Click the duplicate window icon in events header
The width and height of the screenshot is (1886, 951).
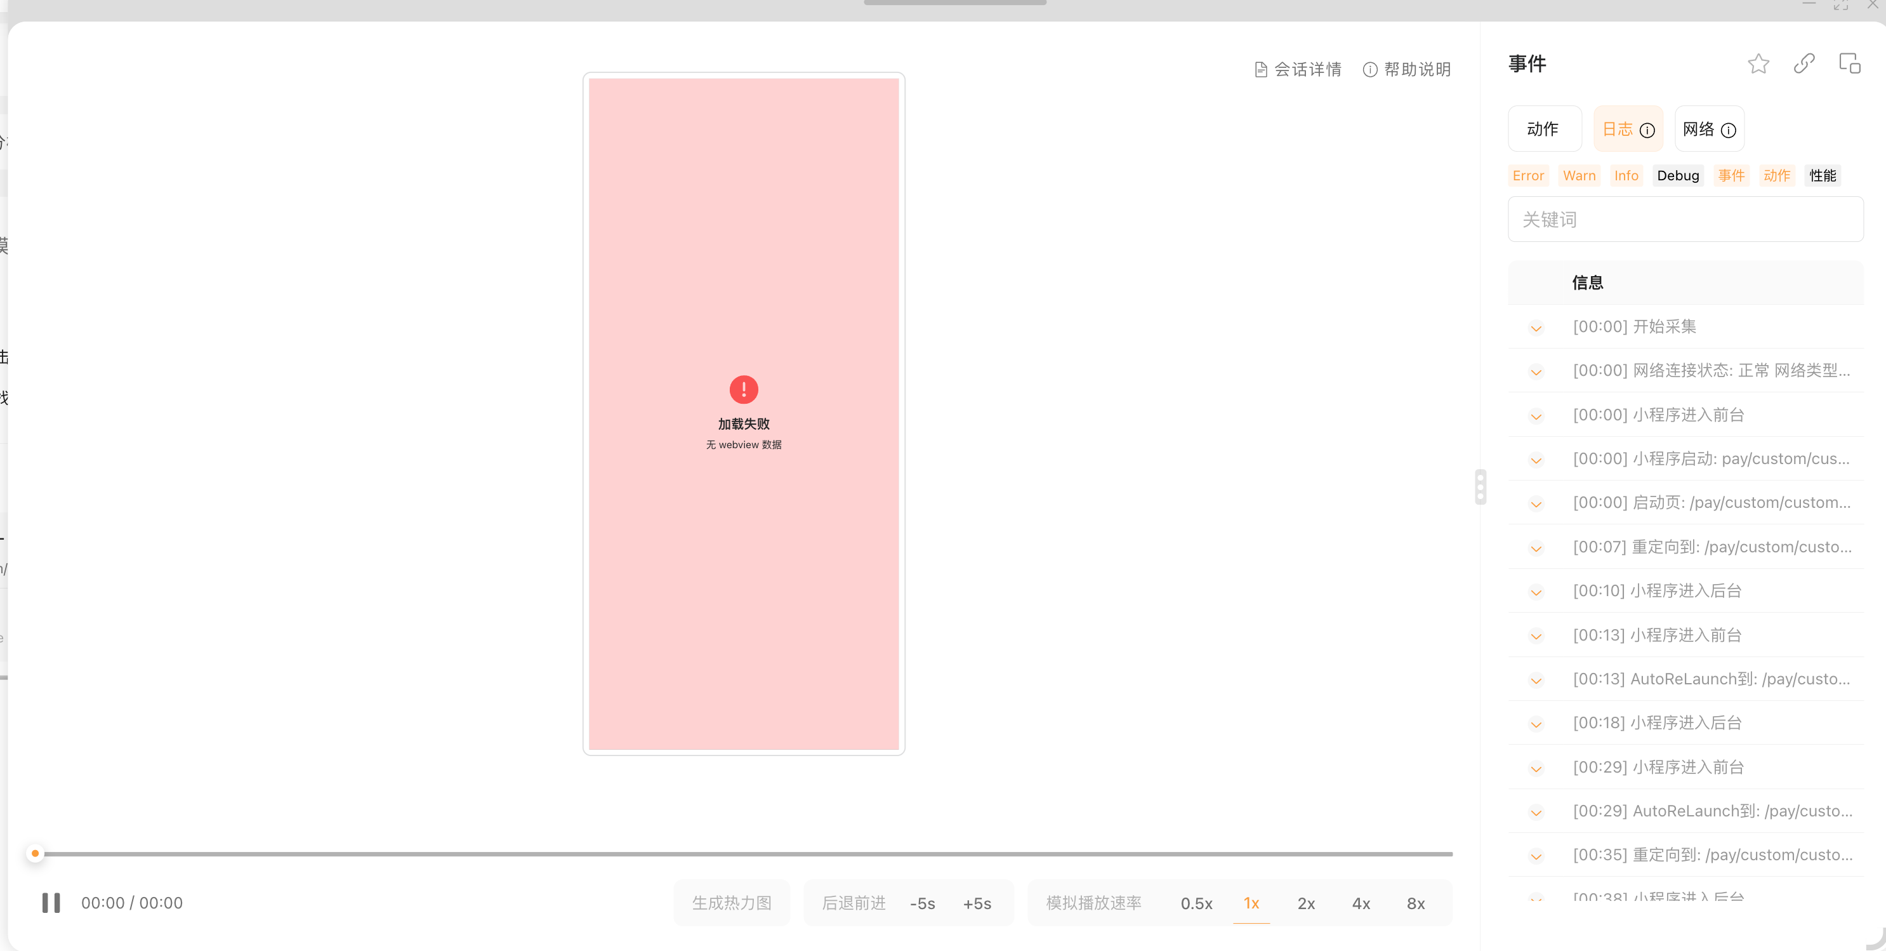1849,63
